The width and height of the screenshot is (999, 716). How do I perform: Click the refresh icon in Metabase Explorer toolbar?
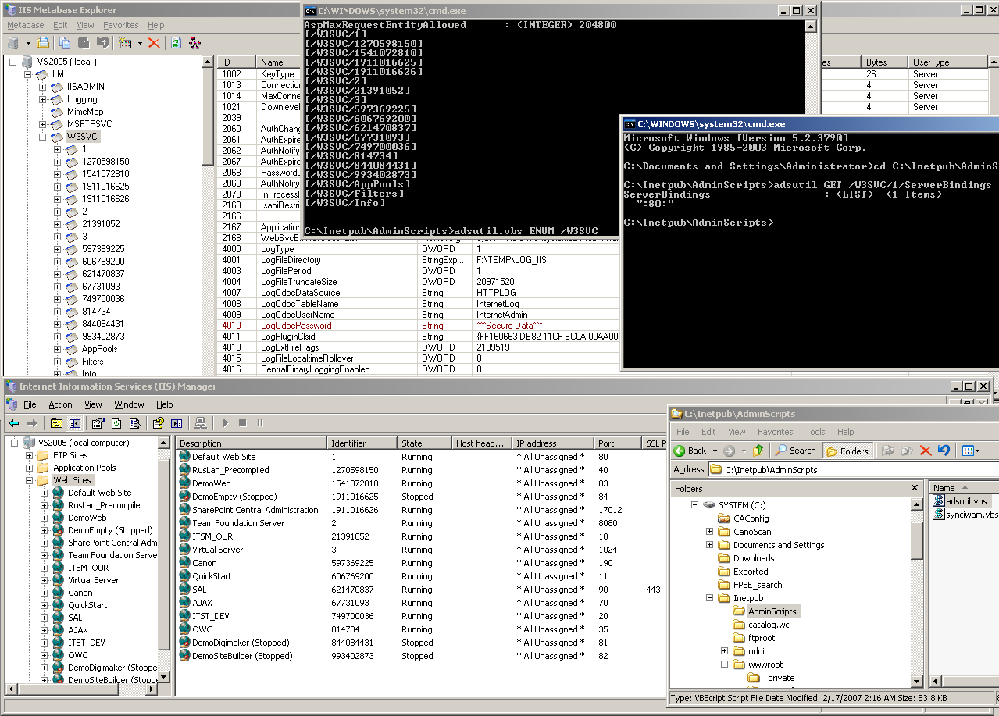click(x=177, y=43)
